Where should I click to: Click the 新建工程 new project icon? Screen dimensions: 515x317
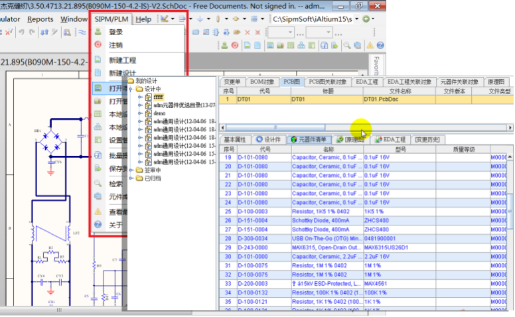click(98, 60)
